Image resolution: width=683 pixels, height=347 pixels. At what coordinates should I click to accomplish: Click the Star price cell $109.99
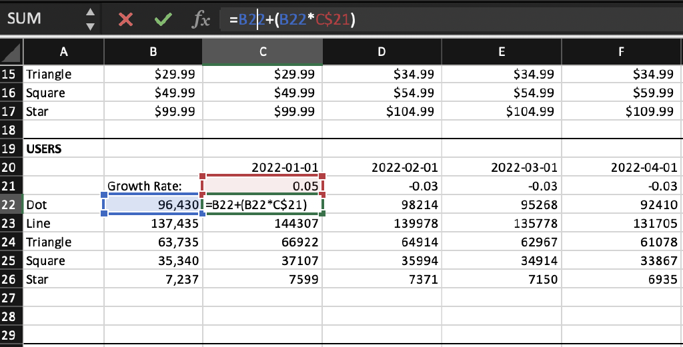tap(621, 111)
